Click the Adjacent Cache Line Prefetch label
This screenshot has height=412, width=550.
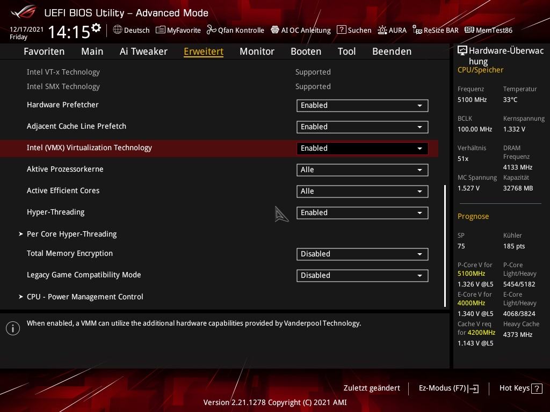76,126
